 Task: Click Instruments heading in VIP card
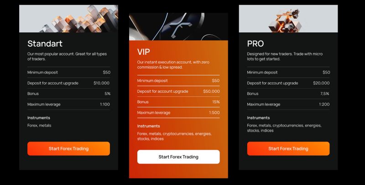[x=148, y=126]
